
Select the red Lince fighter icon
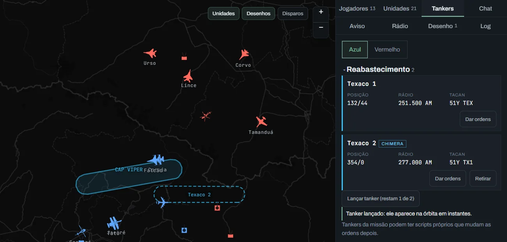click(x=188, y=76)
